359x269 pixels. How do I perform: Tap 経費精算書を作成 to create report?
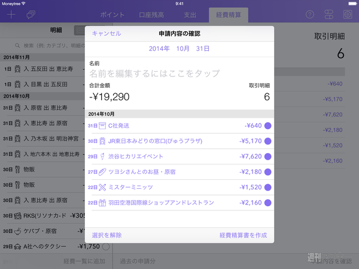click(243, 235)
